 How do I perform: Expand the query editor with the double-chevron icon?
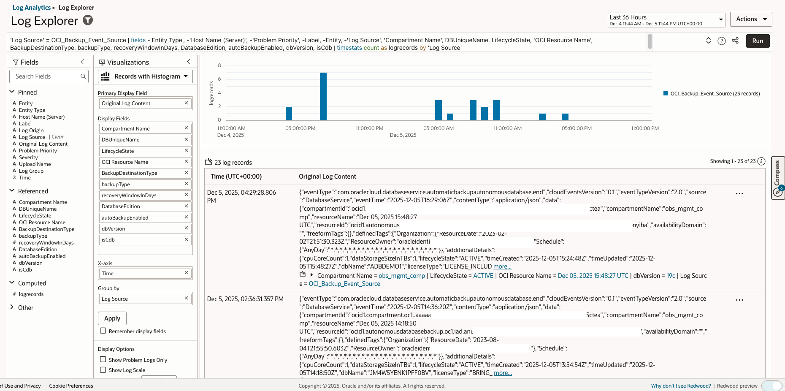point(708,41)
